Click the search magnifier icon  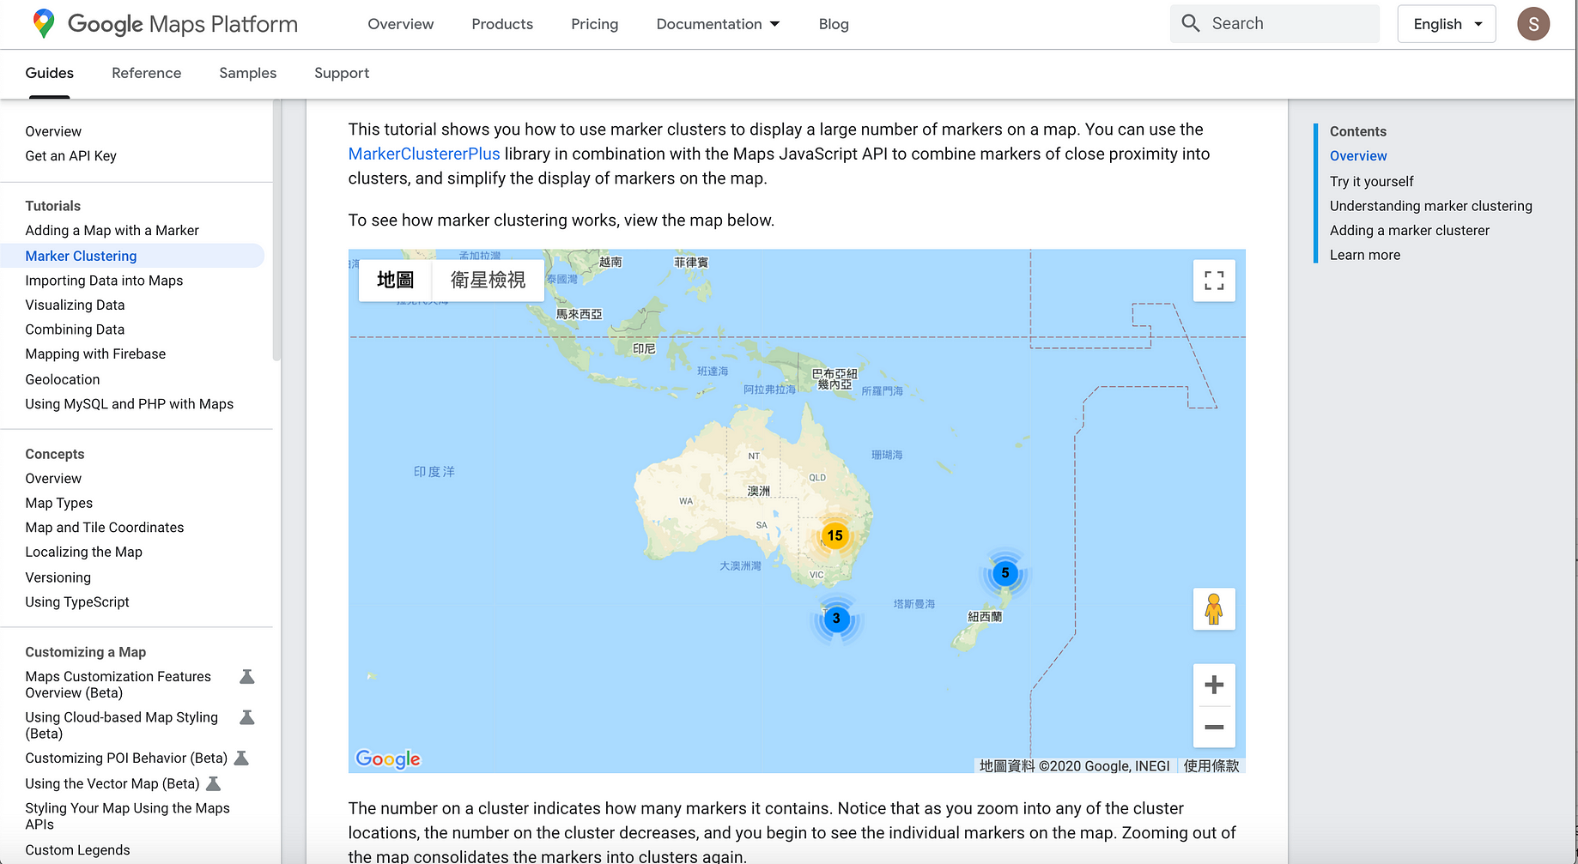click(x=1190, y=23)
